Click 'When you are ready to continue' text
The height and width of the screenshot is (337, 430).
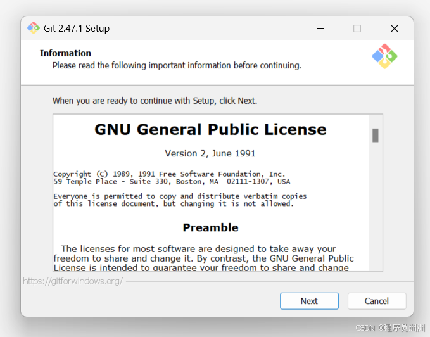[x=155, y=101]
